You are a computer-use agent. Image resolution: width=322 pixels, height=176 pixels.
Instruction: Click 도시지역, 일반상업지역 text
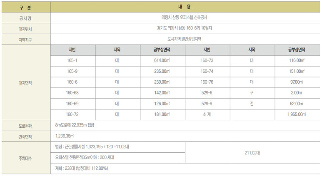pos(185,39)
